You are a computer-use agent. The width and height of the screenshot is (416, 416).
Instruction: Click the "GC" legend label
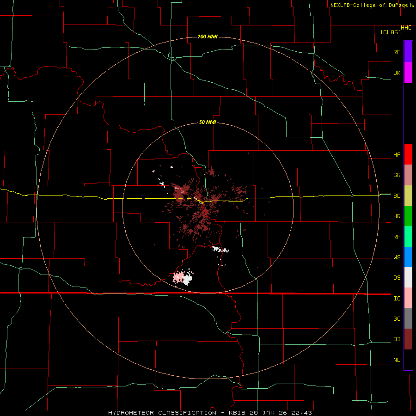point(397,319)
